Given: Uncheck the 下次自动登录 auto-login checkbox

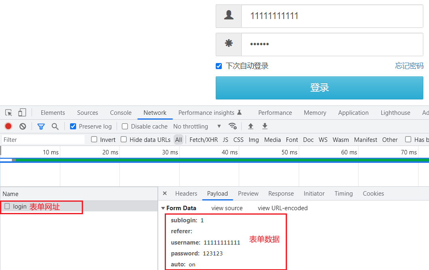Looking at the screenshot, I should pyautogui.click(x=219, y=66).
